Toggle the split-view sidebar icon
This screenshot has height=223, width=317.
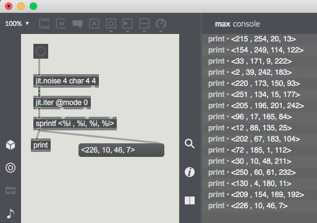(190, 200)
